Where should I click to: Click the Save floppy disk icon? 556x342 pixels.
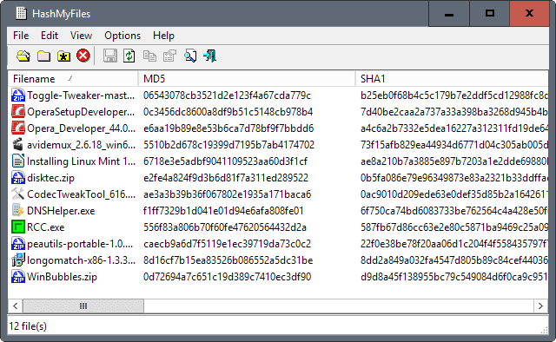coord(110,56)
